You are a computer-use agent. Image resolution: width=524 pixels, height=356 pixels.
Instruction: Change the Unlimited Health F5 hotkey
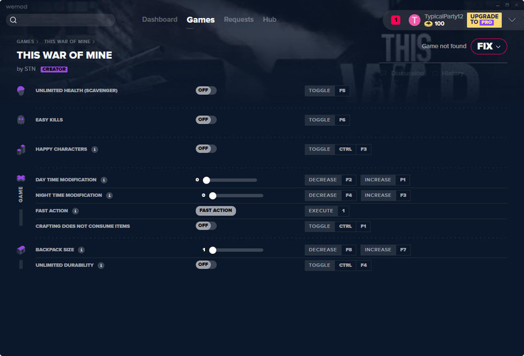click(x=342, y=91)
